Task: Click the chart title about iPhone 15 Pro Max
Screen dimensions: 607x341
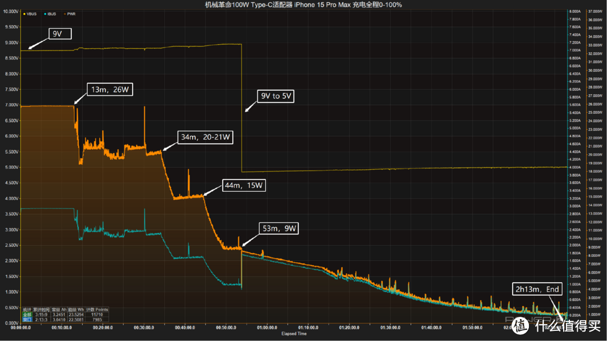Action: [303, 4]
